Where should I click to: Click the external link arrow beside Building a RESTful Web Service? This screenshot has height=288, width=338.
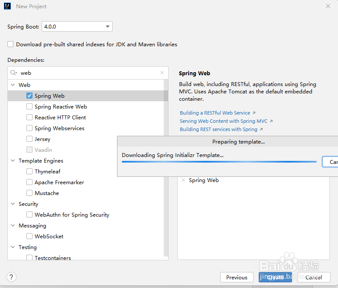click(x=254, y=113)
